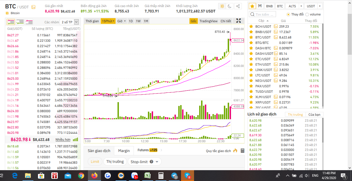
Task: Click the search magnifier icon
Action: point(252,14)
